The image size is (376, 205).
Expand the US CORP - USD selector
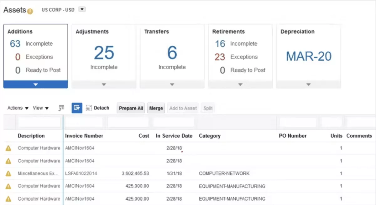tap(82, 10)
